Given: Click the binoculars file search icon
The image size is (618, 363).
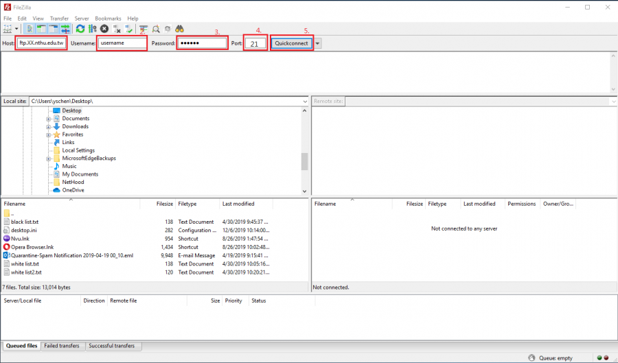Looking at the screenshot, I should tap(179, 29).
